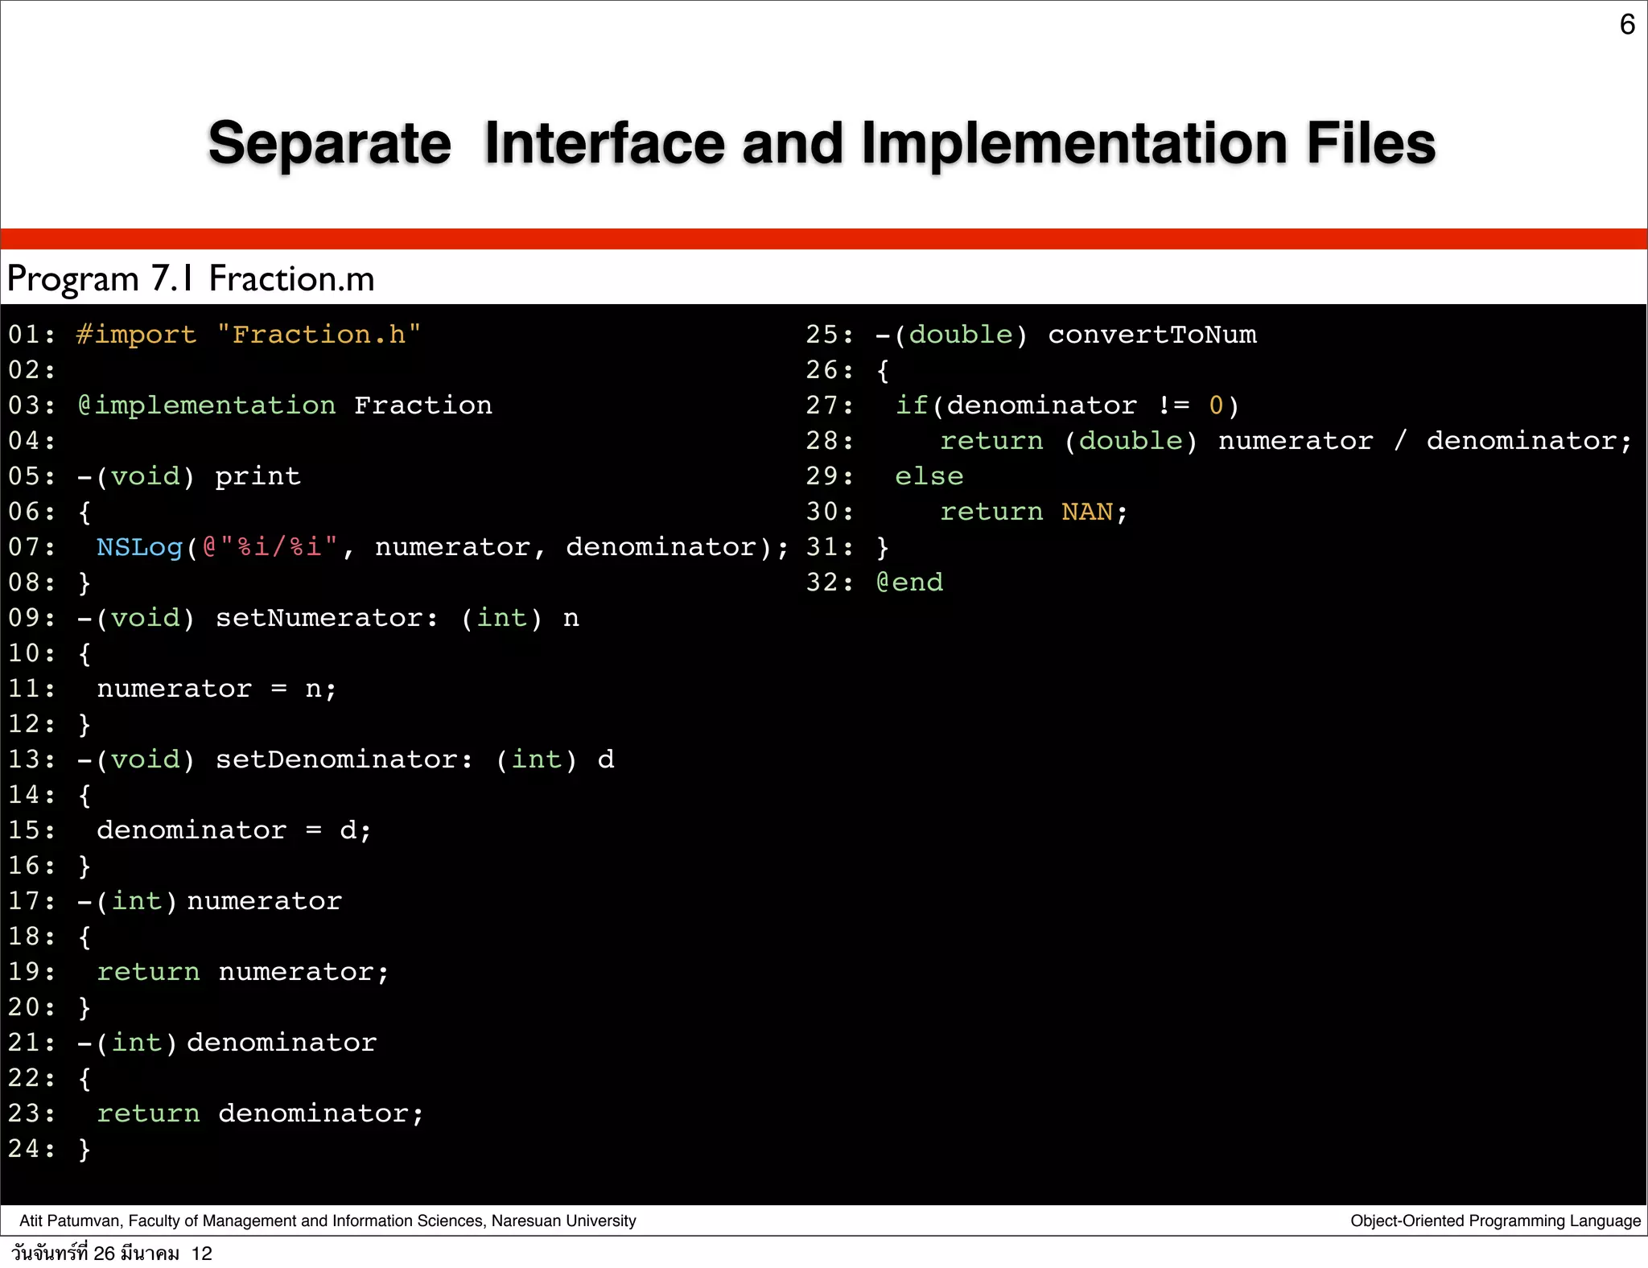Screen dimensions: 1648x1268
Task: Select the @implementation keyword on line 03
Action: (x=207, y=406)
